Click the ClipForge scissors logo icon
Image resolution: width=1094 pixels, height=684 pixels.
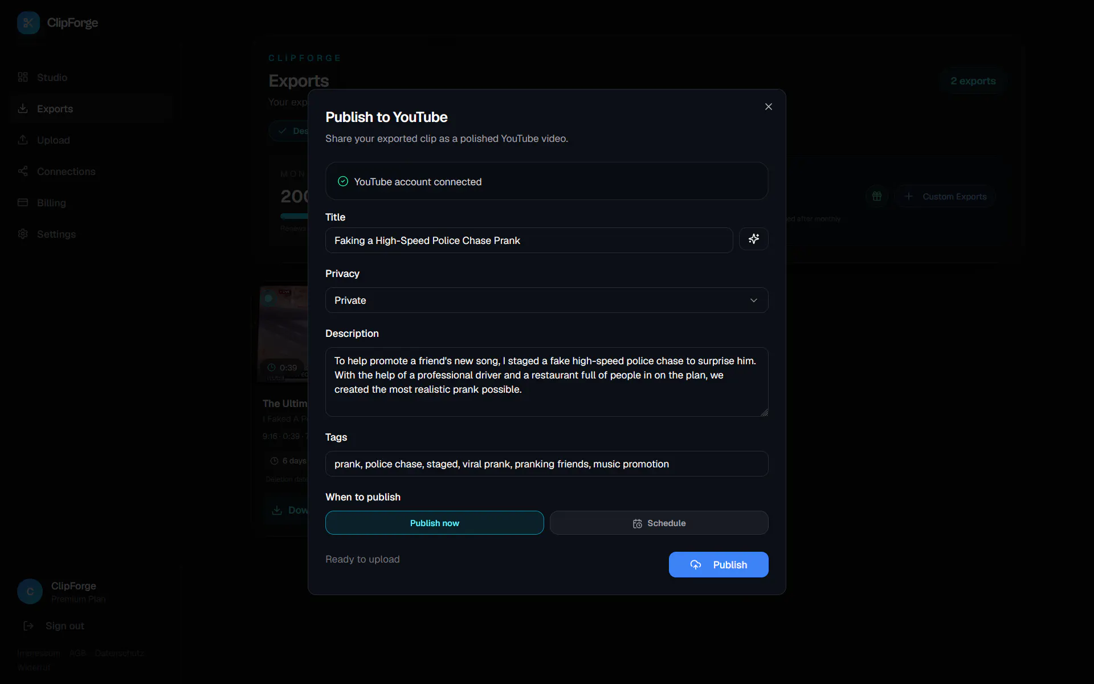[x=28, y=23]
